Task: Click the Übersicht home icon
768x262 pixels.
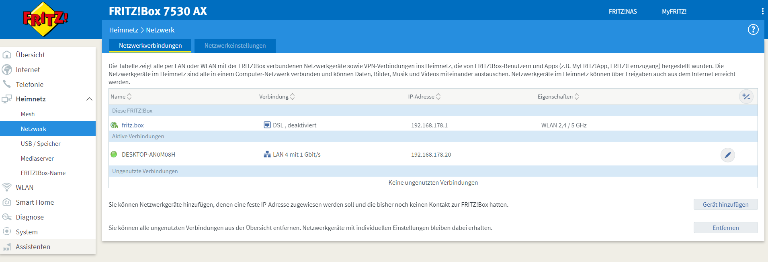Action: (x=7, y=54)
